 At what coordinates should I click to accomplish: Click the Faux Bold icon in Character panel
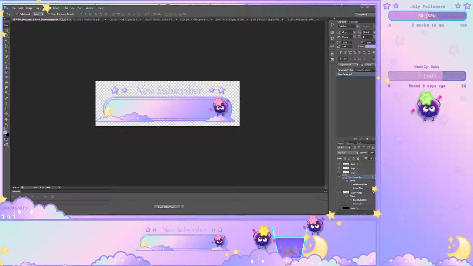341,52
